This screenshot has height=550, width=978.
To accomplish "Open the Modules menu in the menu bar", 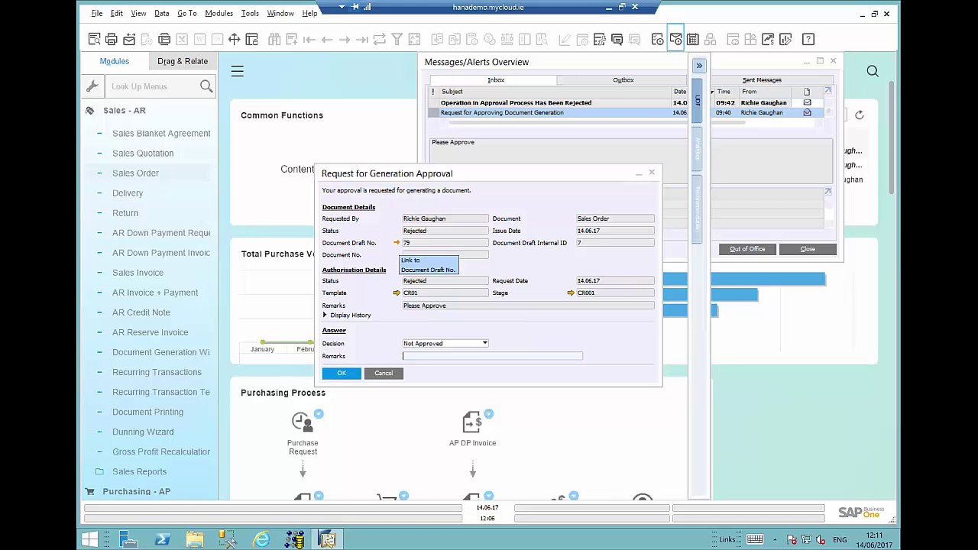I will (219, 13).
